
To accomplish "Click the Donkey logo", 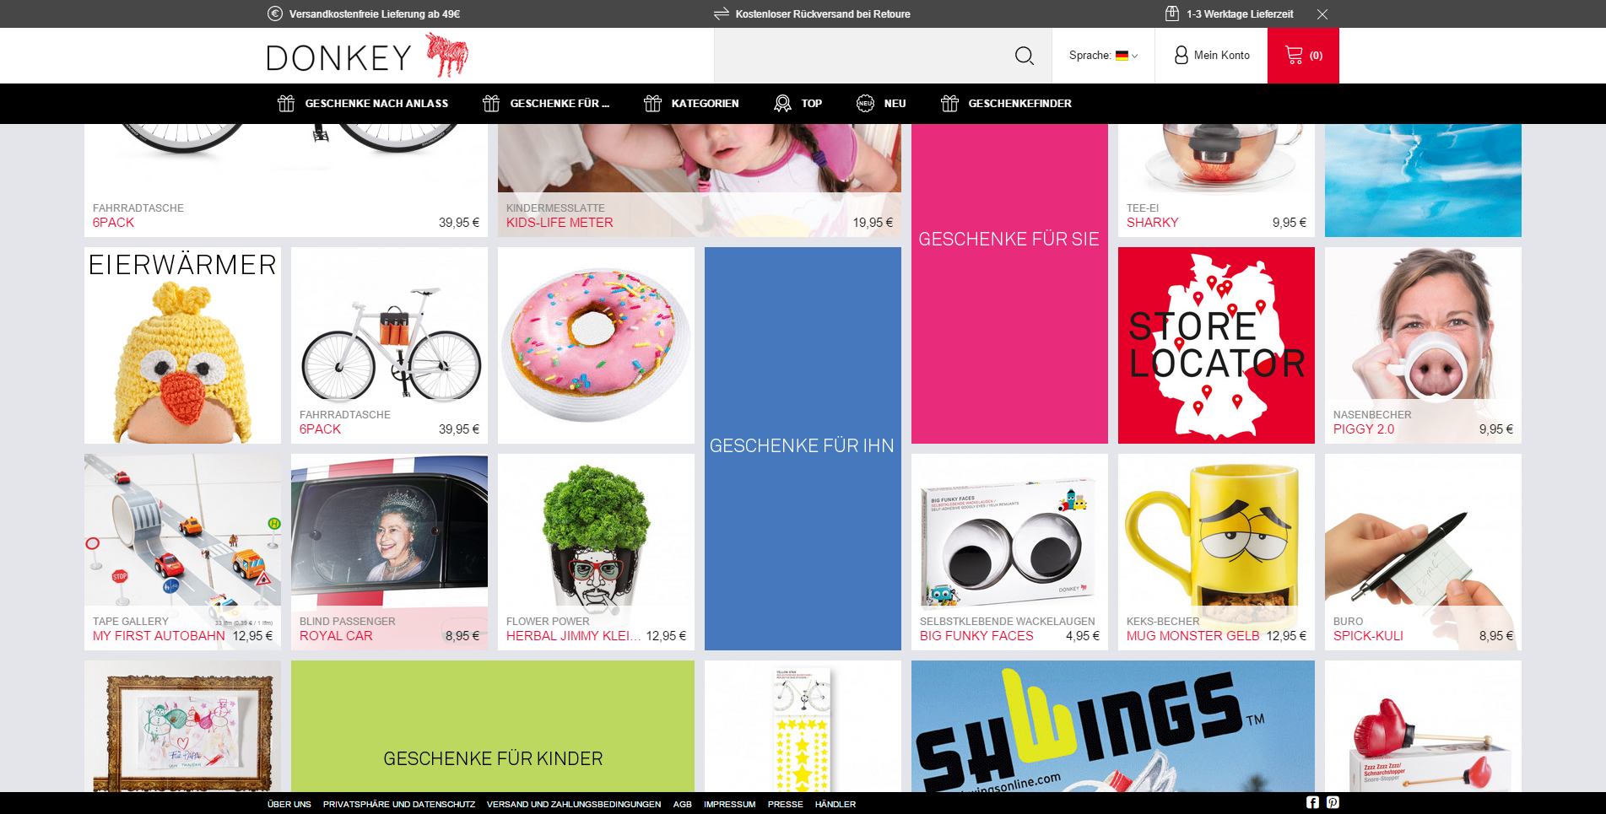I will click(366, 56).
